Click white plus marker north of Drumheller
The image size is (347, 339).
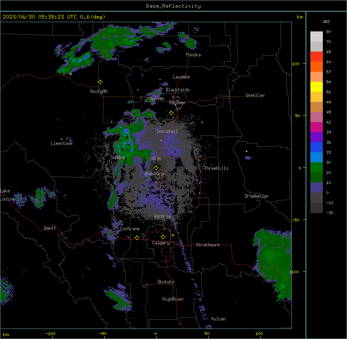pyautogui.click(x=246, y=151)
